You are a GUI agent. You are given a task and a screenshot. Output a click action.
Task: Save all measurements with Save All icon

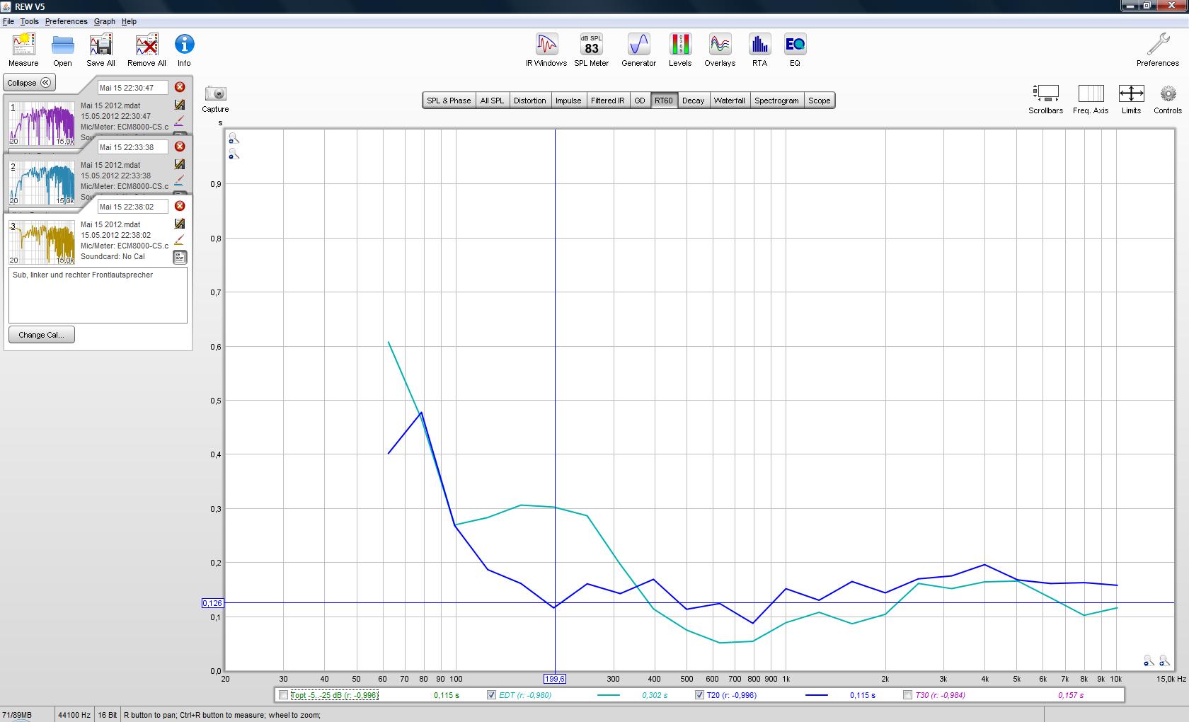tap(100, 50)
